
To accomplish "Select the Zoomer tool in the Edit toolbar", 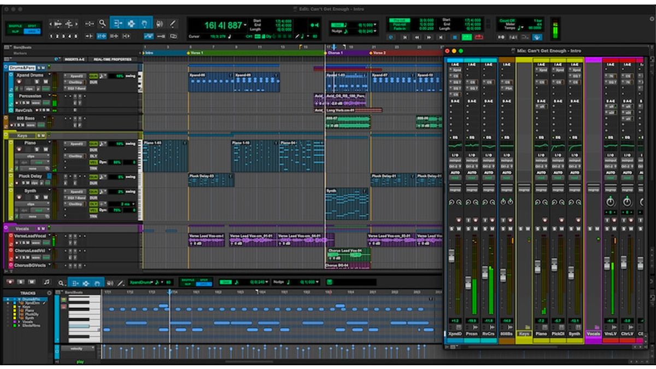I will [103, 23].
